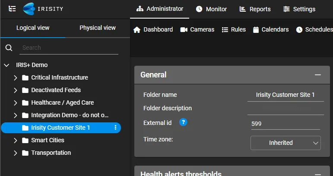Image resolution: width=333 pixels, height=176 pixels.
Task: Expand the Smart Cities folder
Action: [x=15, y=141]
